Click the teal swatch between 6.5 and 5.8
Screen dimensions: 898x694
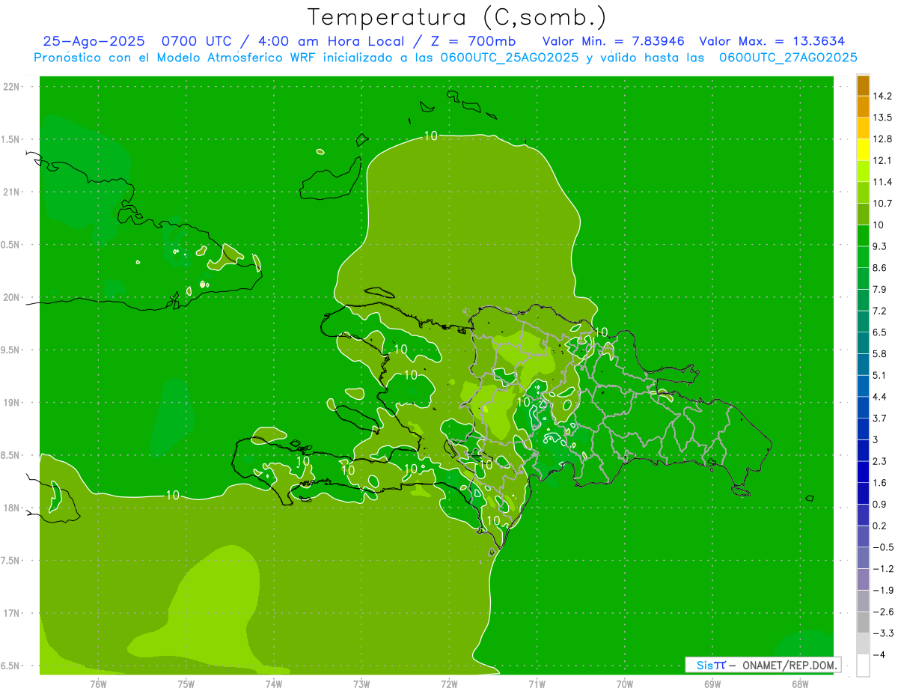[x=863, y=343]
